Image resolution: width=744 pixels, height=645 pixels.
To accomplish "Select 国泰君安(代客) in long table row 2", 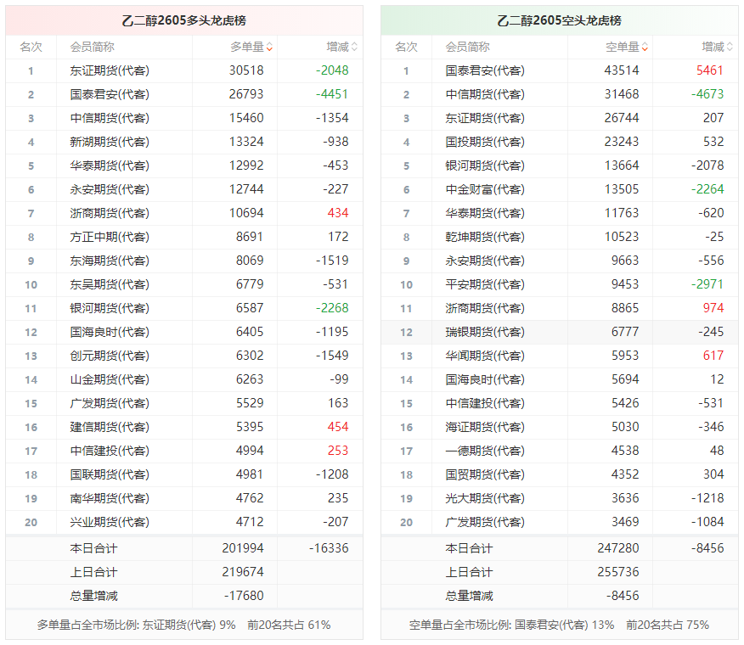I will [x=110, y=94].
